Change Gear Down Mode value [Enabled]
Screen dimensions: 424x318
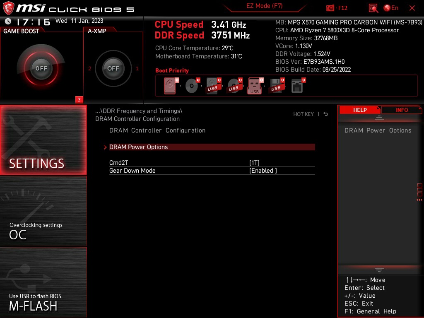click(x=263, y=171)
